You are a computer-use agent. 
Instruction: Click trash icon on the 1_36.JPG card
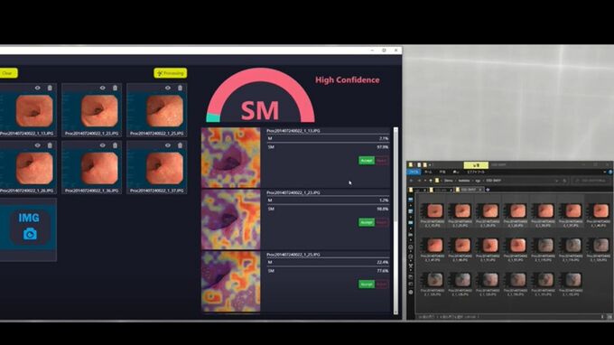[116, 145]
